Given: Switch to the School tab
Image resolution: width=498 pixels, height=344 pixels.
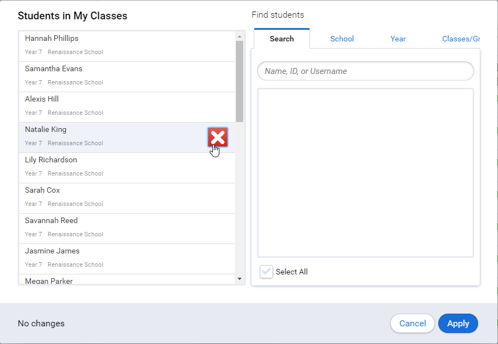Looking at the screenshot, I should tap(342, 39).
